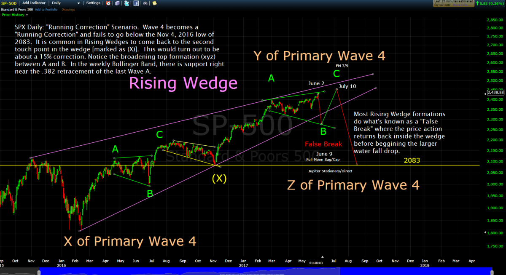
Task: Click the yellow (X) wave label
Action: tap(219, 178)
